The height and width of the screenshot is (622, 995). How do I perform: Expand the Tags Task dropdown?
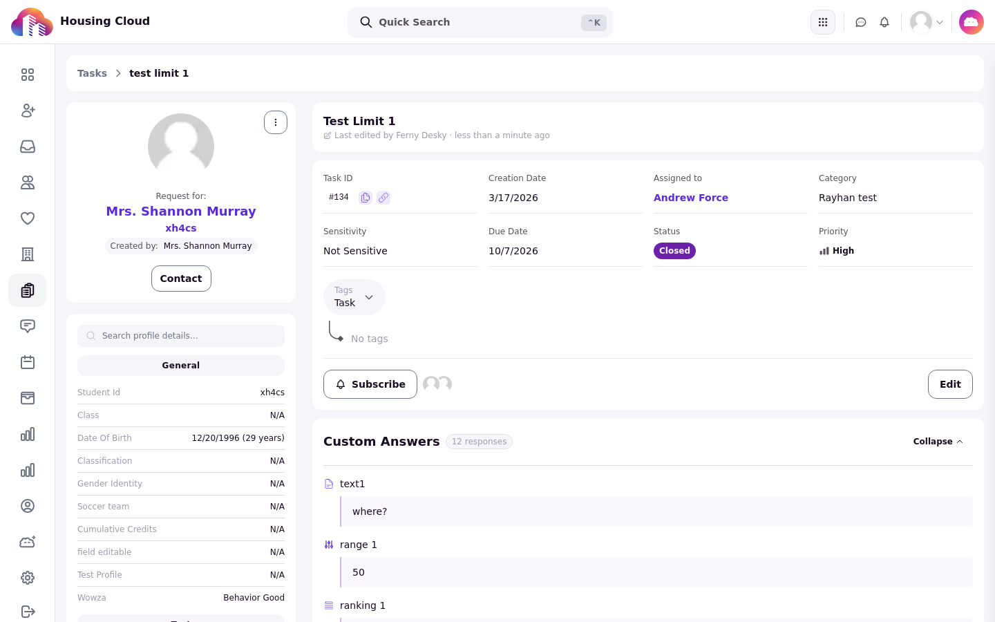point(354,297)
